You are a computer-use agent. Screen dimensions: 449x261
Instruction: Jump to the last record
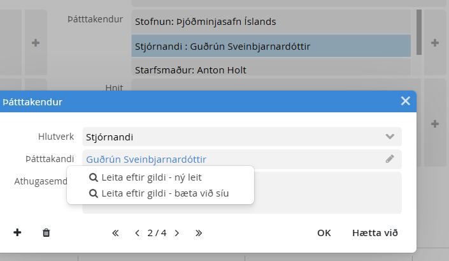point(199,233)
